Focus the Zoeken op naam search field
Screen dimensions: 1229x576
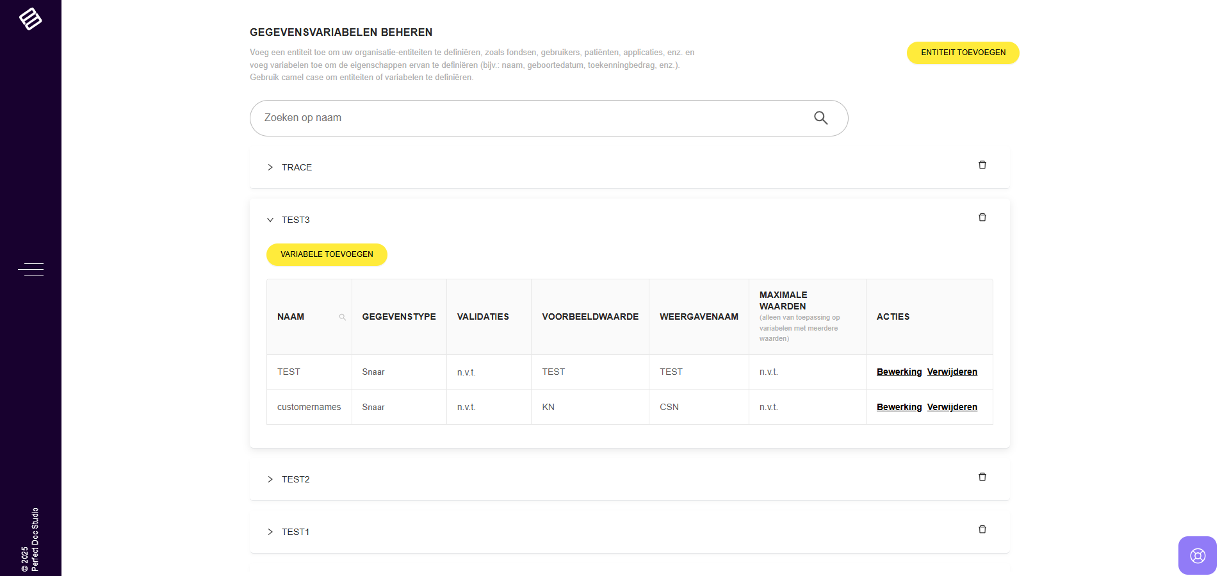[x=532, y=118]
